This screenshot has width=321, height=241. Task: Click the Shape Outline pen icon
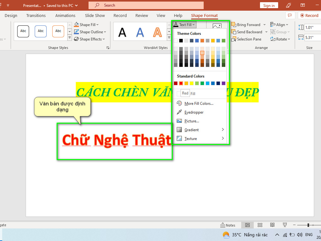coord(76,32)
